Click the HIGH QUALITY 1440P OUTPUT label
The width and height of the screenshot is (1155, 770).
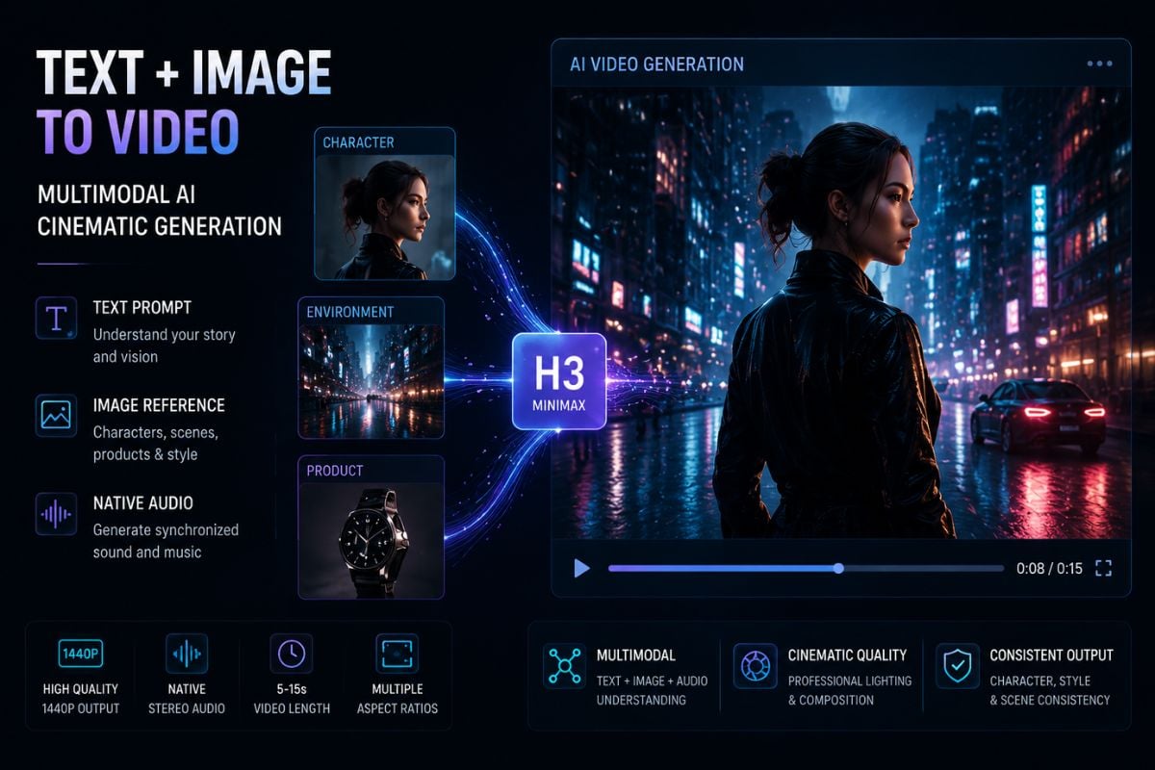click(x=81, y=699)
